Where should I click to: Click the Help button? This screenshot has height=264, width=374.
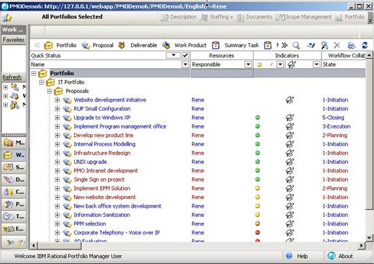click(x=297, y=256)
